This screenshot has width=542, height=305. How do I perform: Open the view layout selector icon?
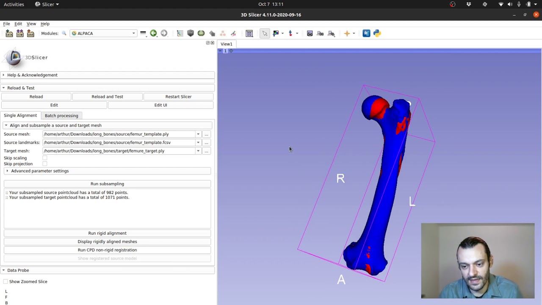[249, 33]
